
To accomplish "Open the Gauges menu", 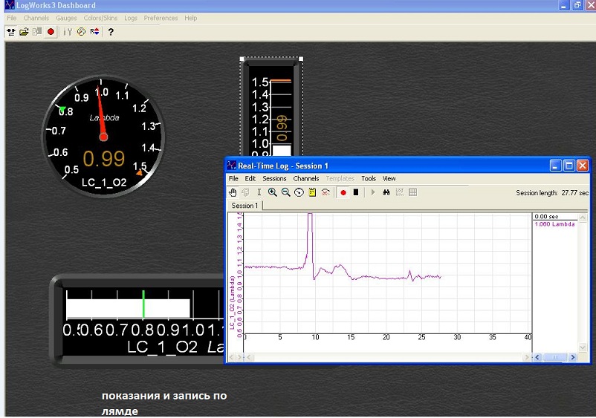I will click(66, 18).
